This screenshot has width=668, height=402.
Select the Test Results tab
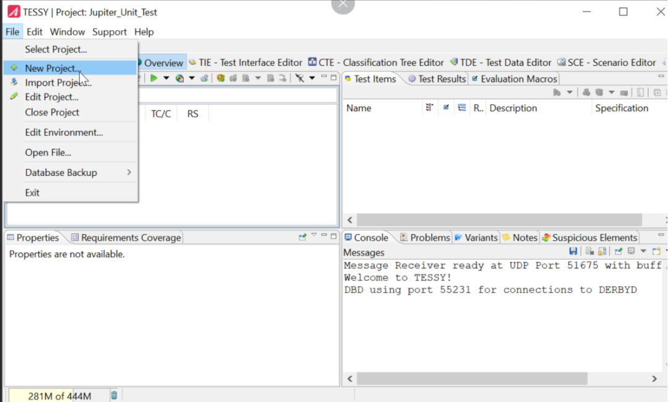(x=437, y=79)
